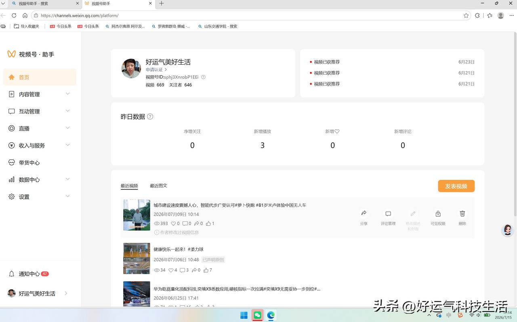This screenshot has height=322, width=517.
Task: Open the 柔力球 video thumbnail
Action: [x=137, y=259]
